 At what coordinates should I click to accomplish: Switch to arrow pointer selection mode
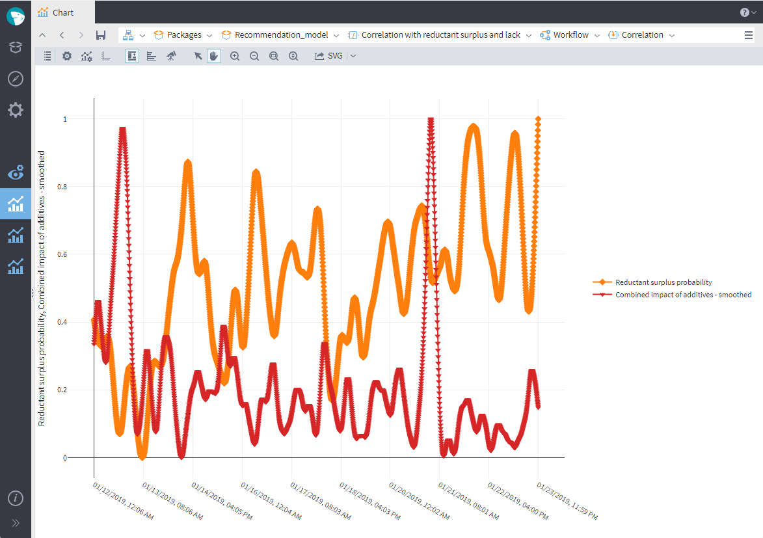tap(198, 56)
